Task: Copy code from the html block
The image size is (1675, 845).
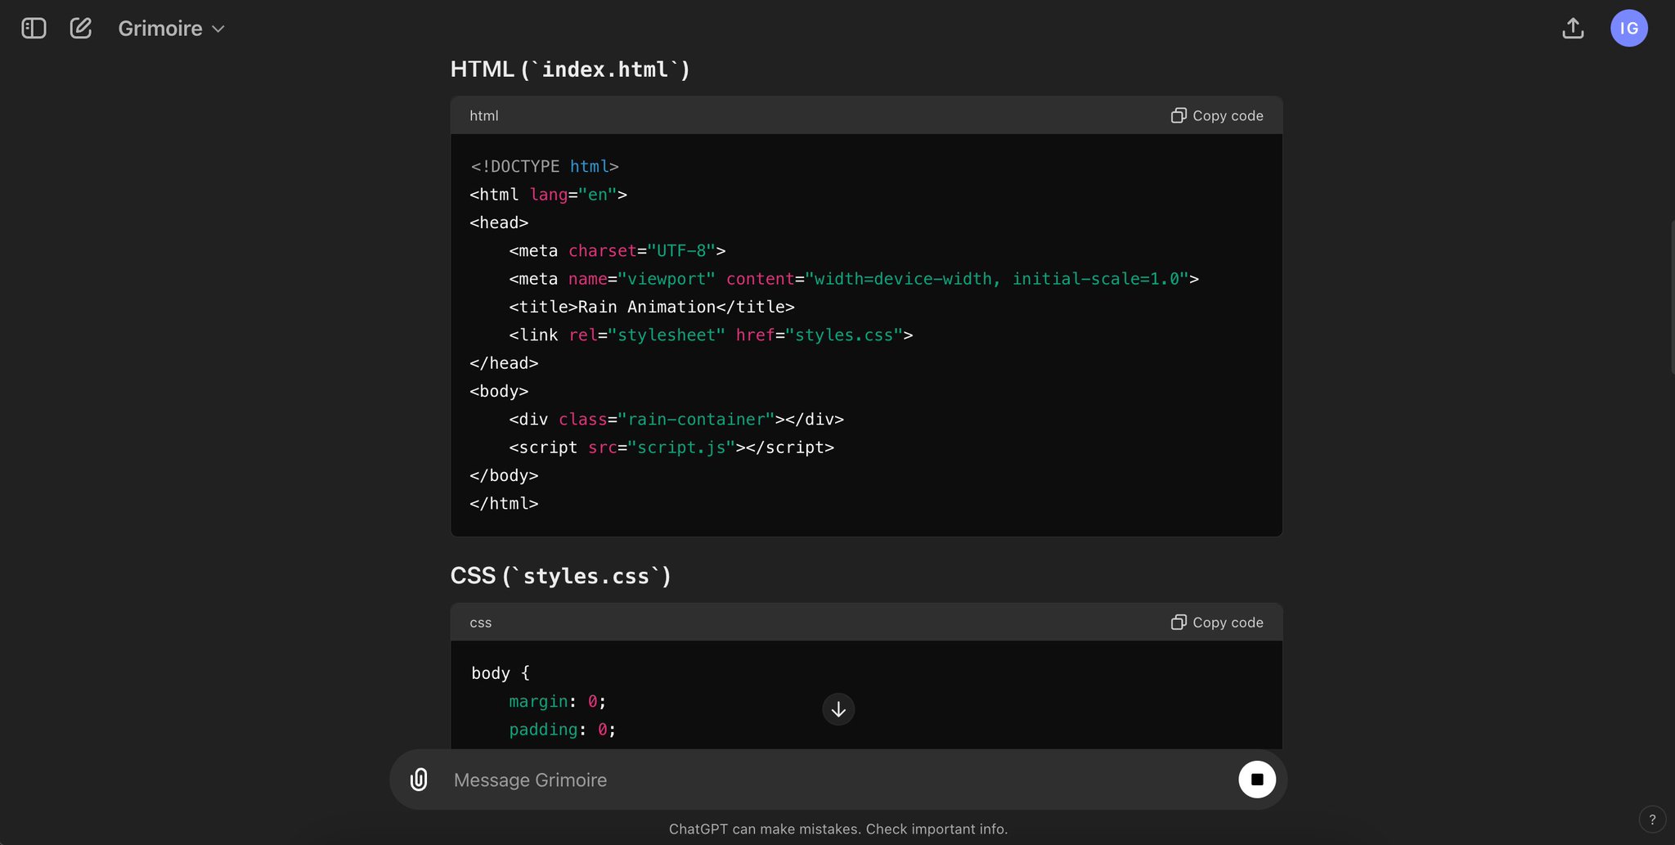Action: pyautogui.click(x=1217, y=115)
